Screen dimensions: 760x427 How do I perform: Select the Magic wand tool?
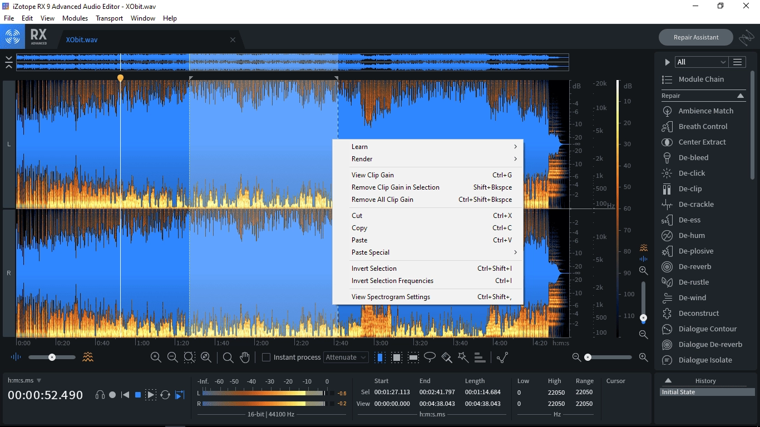(463, 358)
